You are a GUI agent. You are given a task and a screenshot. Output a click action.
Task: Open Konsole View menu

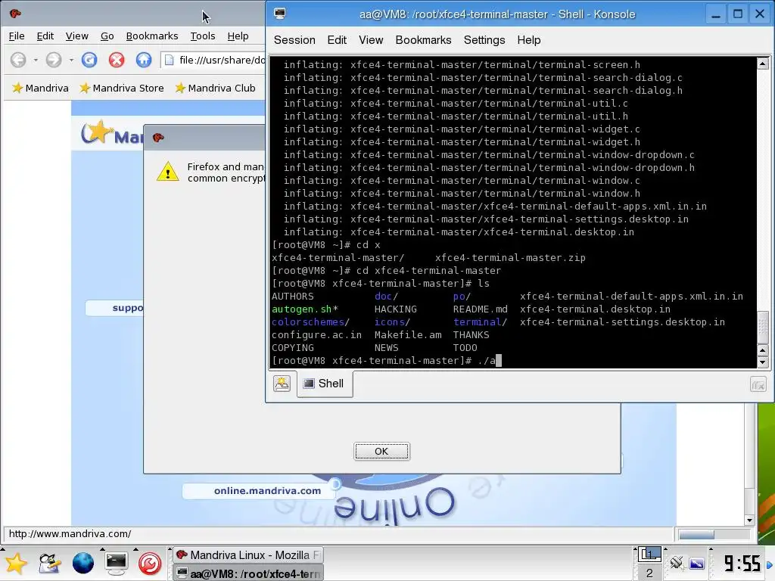click(371, 40)
